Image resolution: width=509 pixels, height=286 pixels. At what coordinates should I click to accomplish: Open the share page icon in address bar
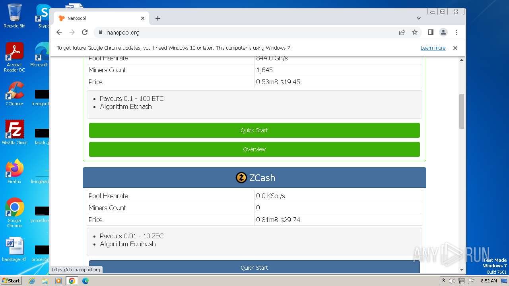coord(402,33)
